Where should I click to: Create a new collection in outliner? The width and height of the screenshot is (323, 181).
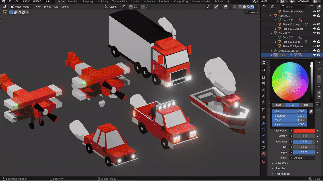pos(319,7)
